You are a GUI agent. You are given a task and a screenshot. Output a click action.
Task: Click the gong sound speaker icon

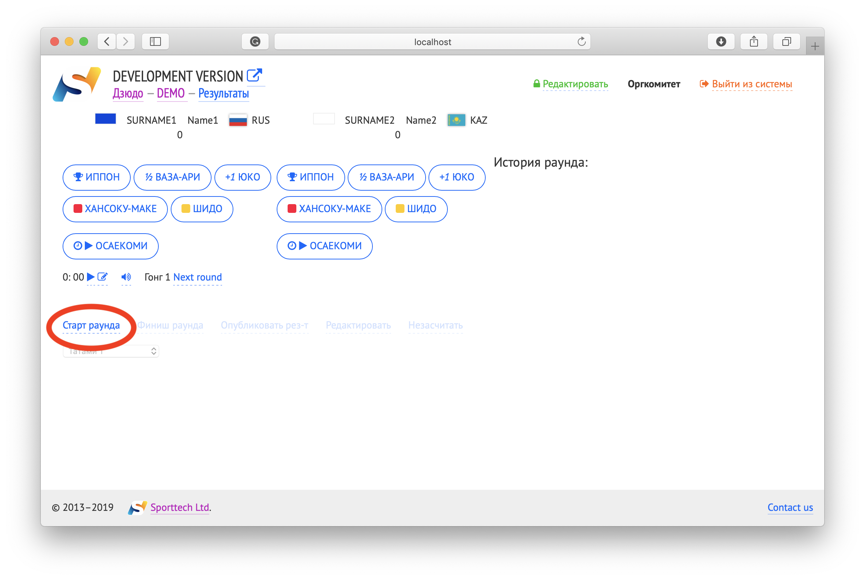point(126,277)
